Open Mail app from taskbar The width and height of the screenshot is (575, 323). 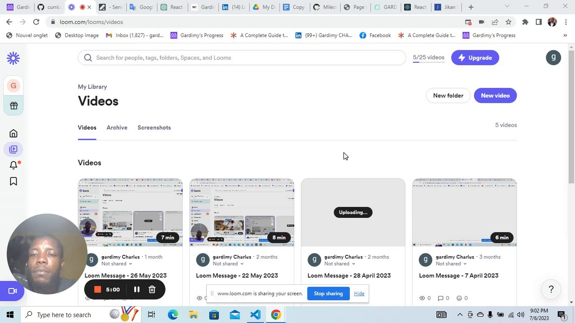[235, 315]
